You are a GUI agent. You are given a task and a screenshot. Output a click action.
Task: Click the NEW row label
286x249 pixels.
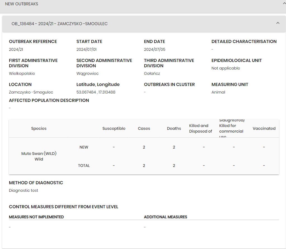pyautogui.click(x=84, y=147)
